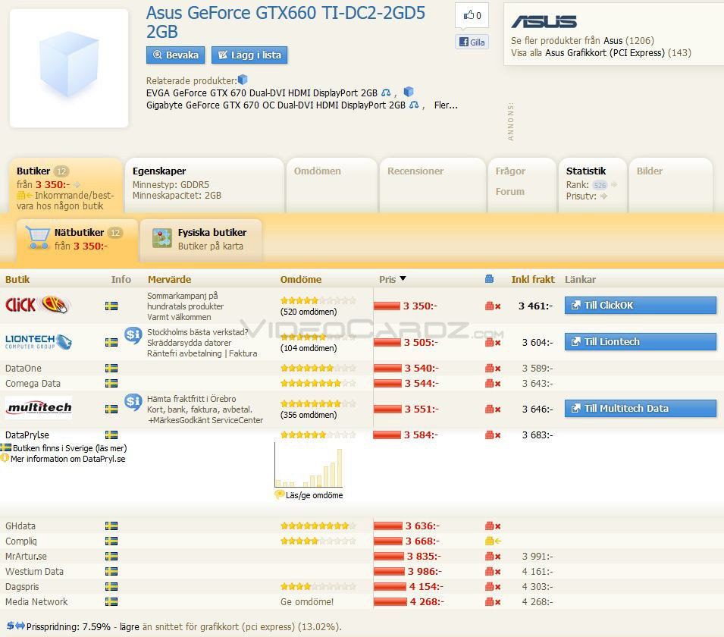
Task: Open the Compliq store link
Action: [20, 541]
